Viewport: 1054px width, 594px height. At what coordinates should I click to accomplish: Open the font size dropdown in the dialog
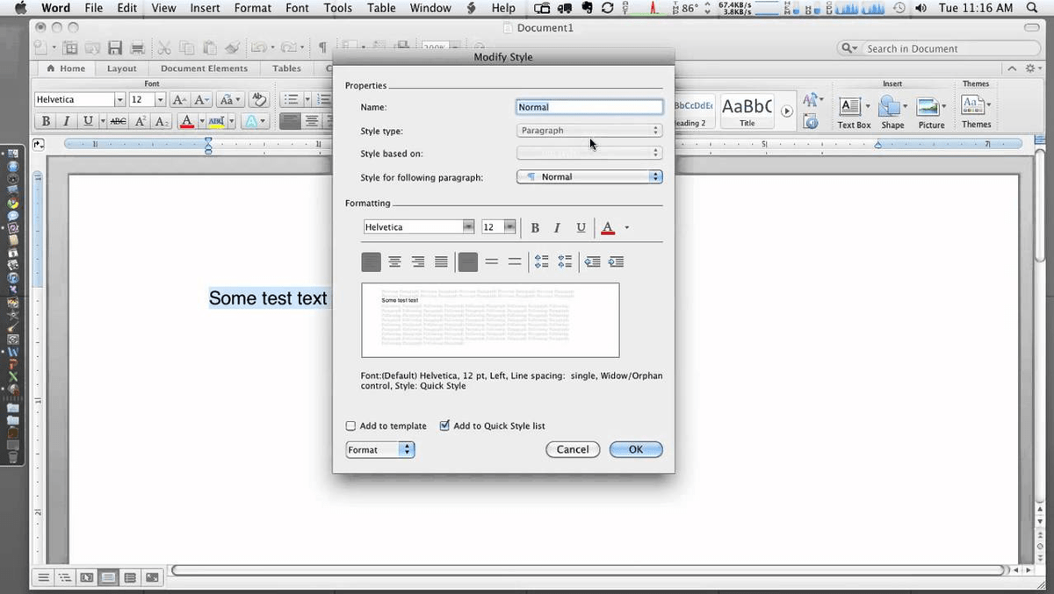509,226
